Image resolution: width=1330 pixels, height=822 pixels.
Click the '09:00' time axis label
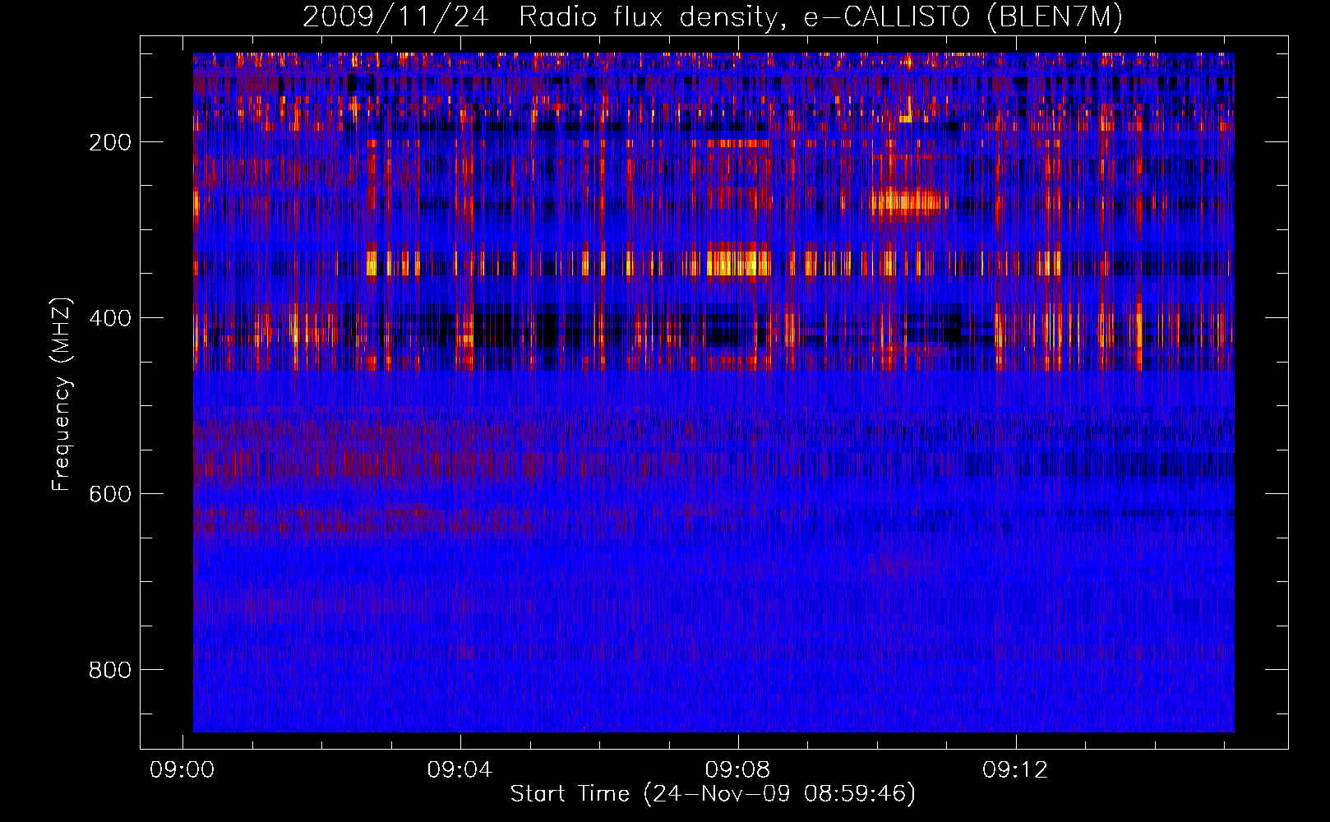[x=182, y=769]
